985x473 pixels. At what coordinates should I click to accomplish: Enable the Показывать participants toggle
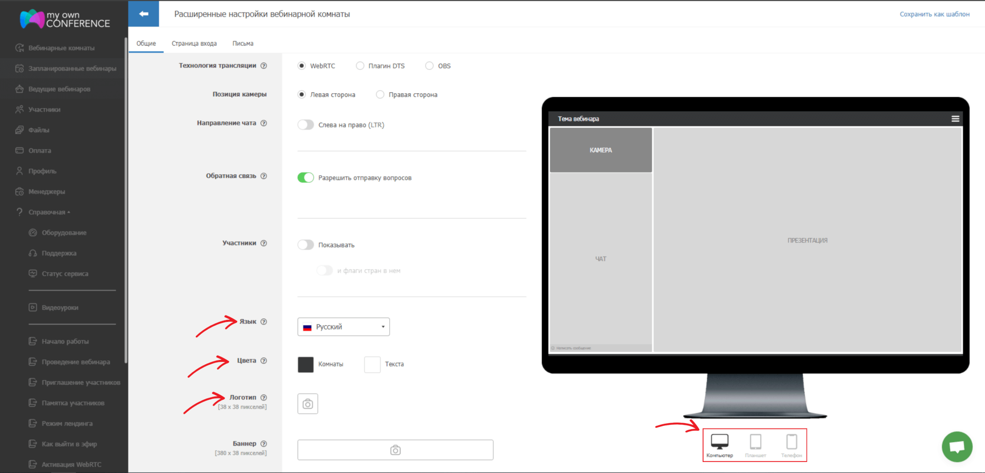[x=305, y=245]
